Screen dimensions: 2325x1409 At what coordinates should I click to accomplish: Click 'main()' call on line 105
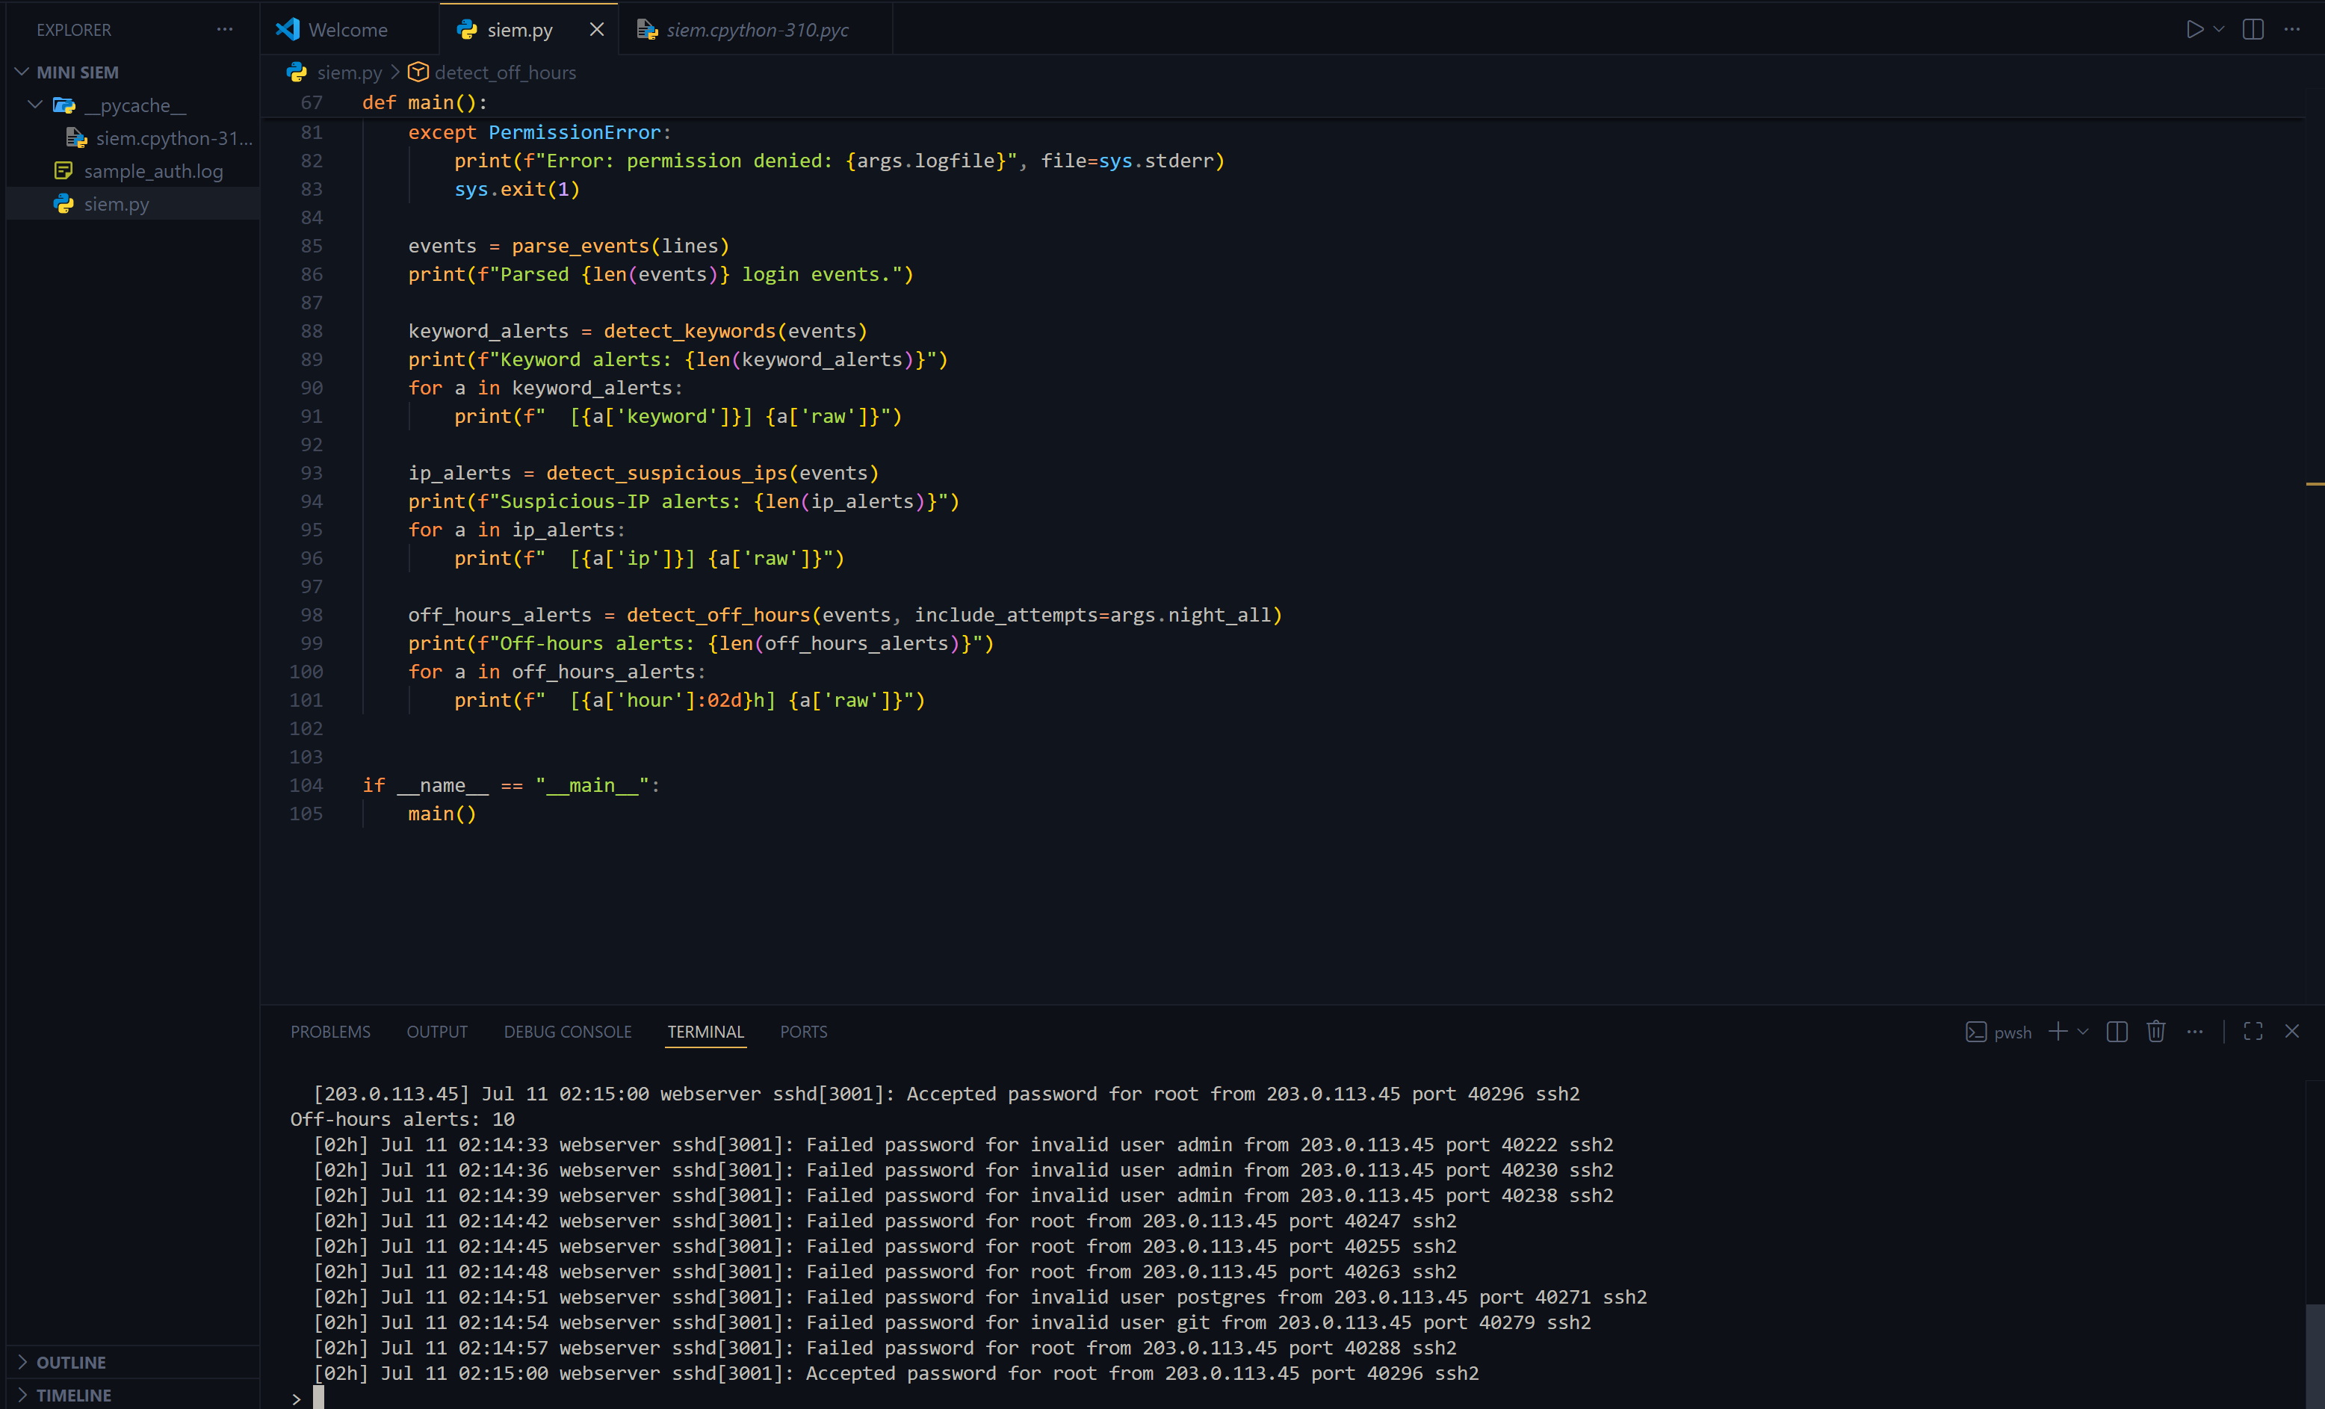tap(442, 814)
